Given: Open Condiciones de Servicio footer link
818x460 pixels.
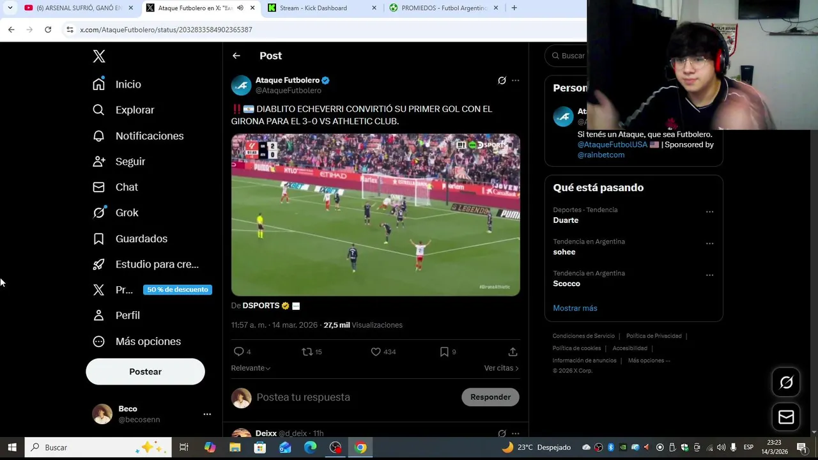Looking at the screenshot, I should [x=583, y=336].
